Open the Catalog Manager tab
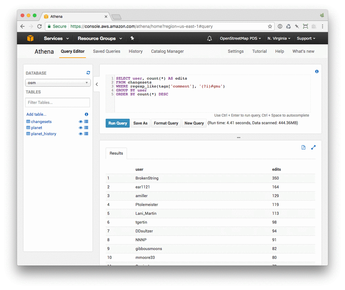 [x=167, y=51]
